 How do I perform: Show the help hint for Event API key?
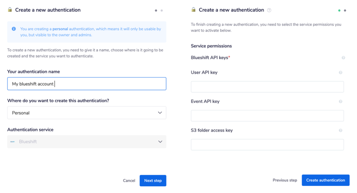pos(341,101)
